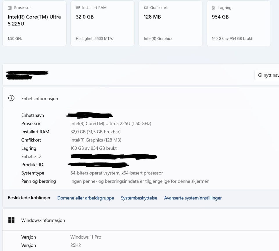Click the '128 MB' card value
This screenshot has height=251, width=279.
pyautogui.click(x=152, y=17)
